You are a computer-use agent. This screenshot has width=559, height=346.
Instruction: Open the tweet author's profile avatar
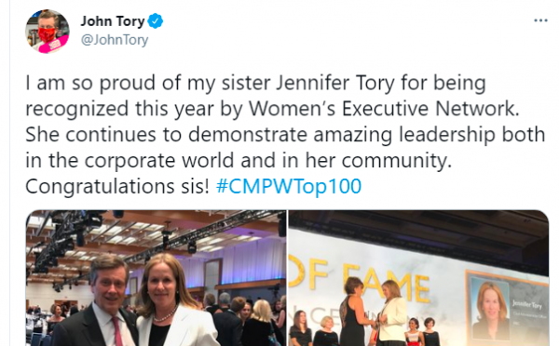click(x=48, y=32)
